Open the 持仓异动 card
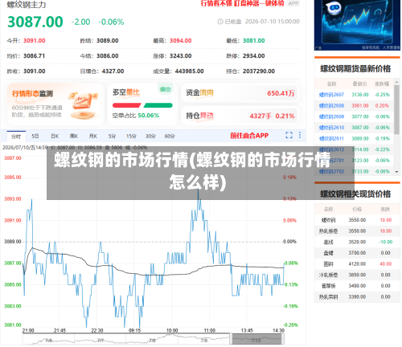 tap(240, 116)
